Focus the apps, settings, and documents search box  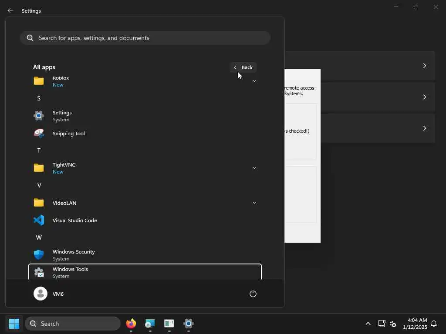(x=145, y=38)
